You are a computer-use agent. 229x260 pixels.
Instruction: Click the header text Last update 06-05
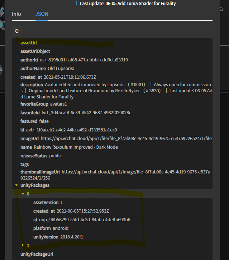[128, 4]
